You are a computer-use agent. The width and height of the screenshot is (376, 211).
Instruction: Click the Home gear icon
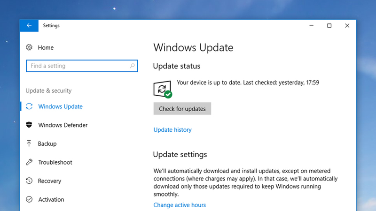click(x=29, y=47)
